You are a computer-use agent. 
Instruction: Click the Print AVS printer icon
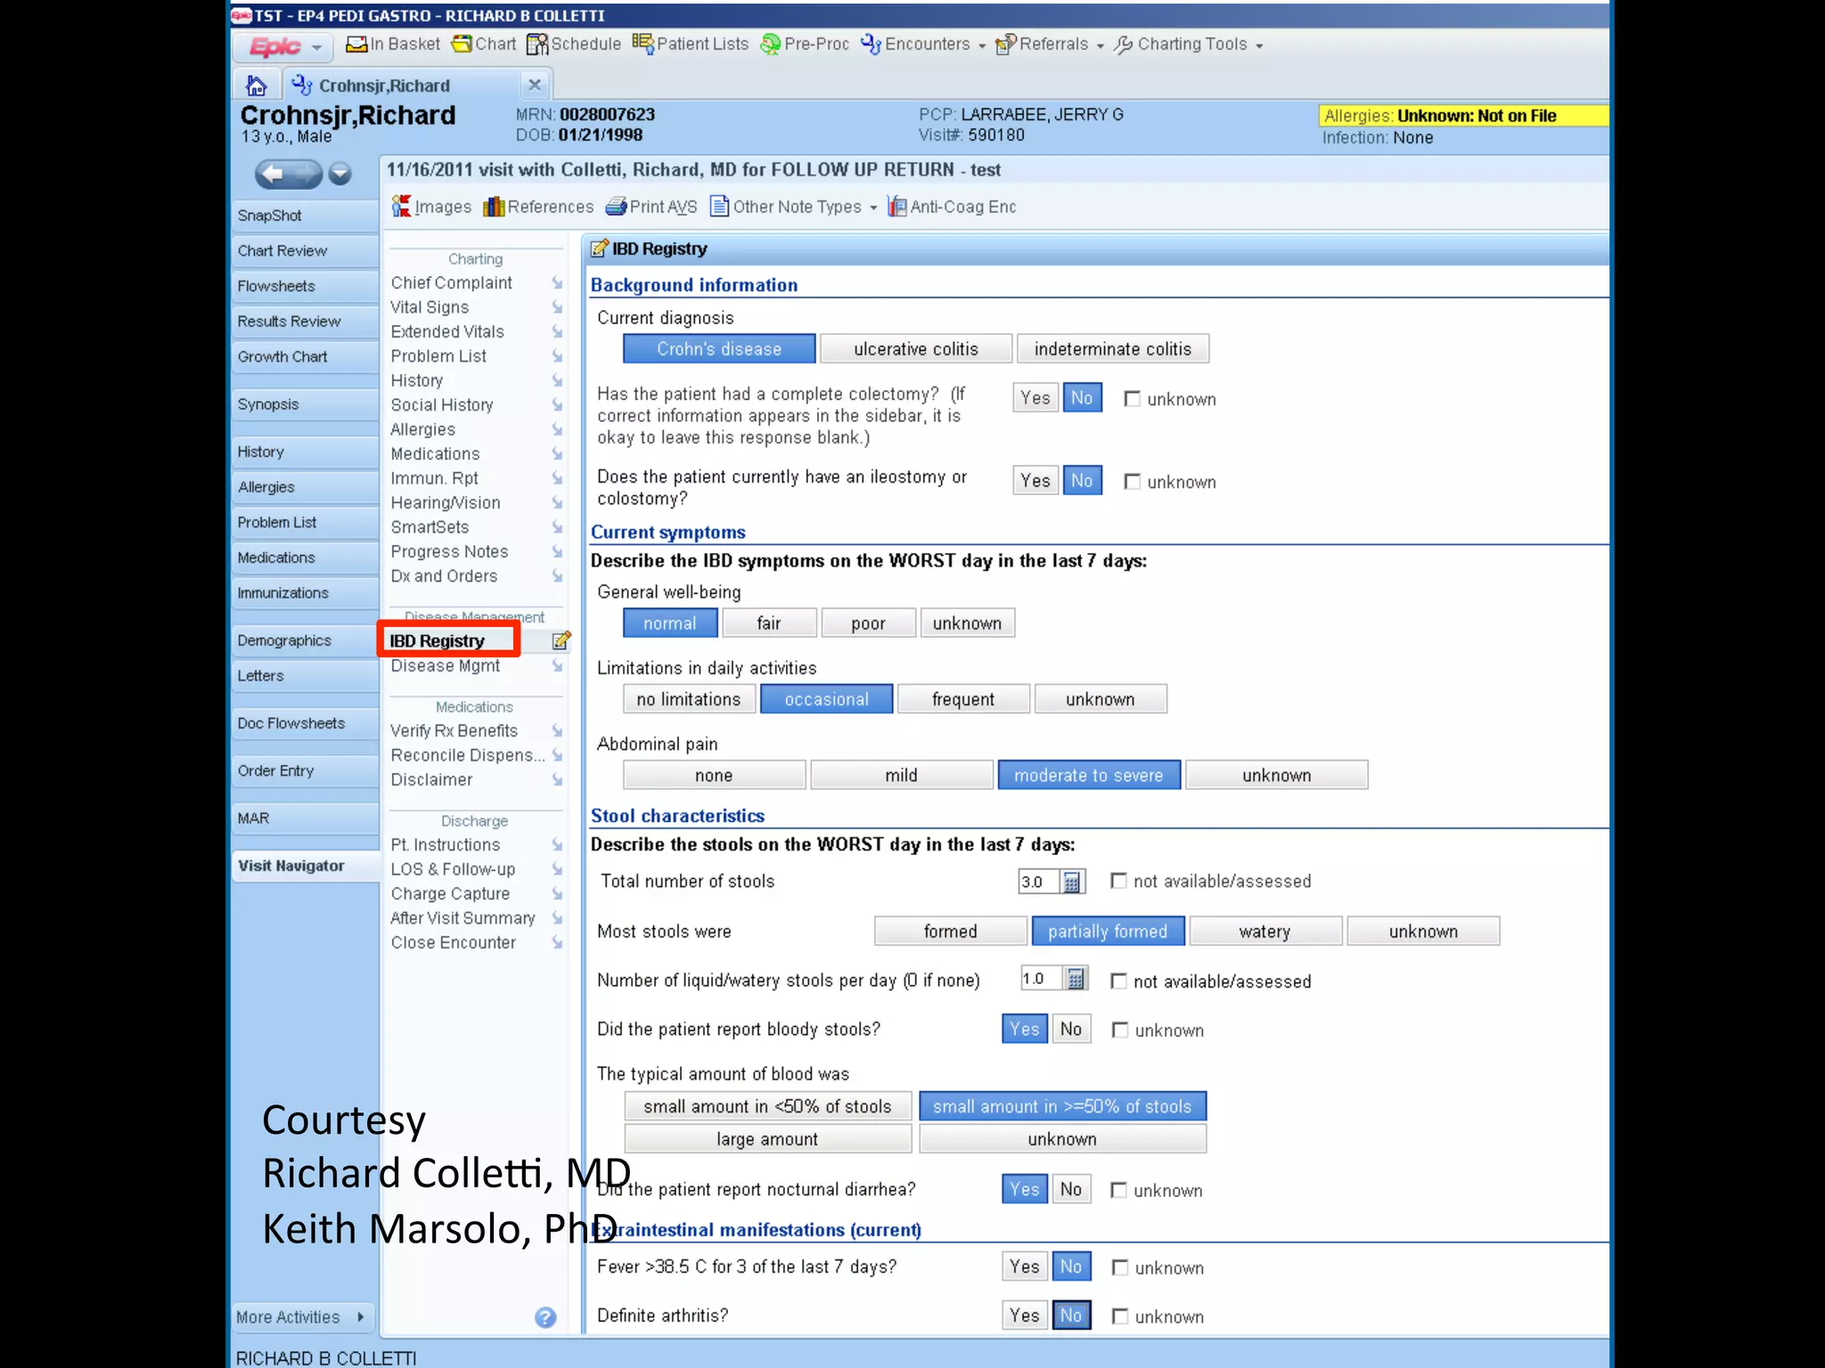click(x=616, y=207)
